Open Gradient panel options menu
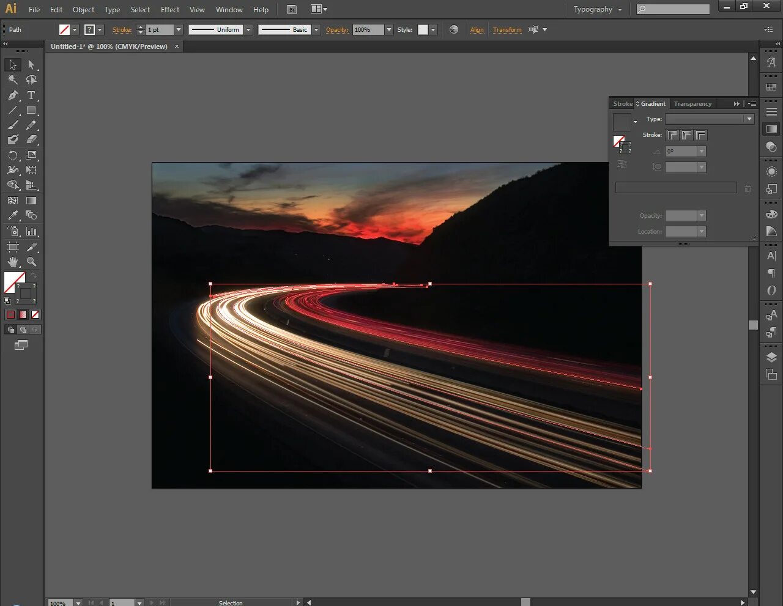This screenshot has width=783, height=606. pyautogui.click(x=752, y=104)
